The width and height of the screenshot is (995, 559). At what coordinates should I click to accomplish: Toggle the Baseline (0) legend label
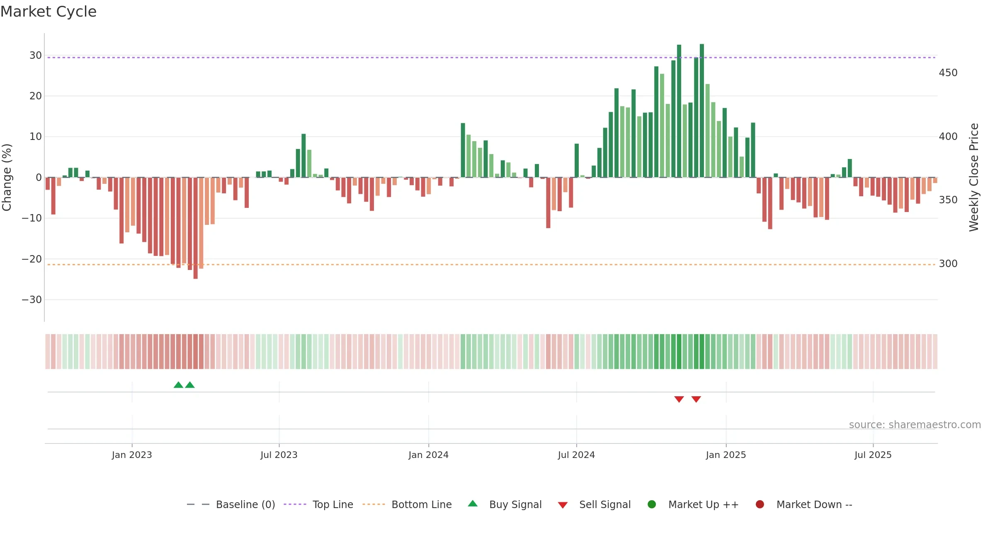click(245, 504)
